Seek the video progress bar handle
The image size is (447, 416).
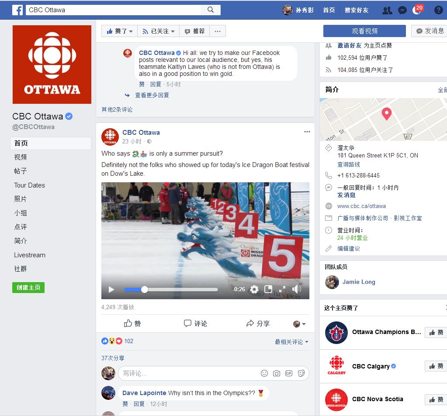point(145,290)
